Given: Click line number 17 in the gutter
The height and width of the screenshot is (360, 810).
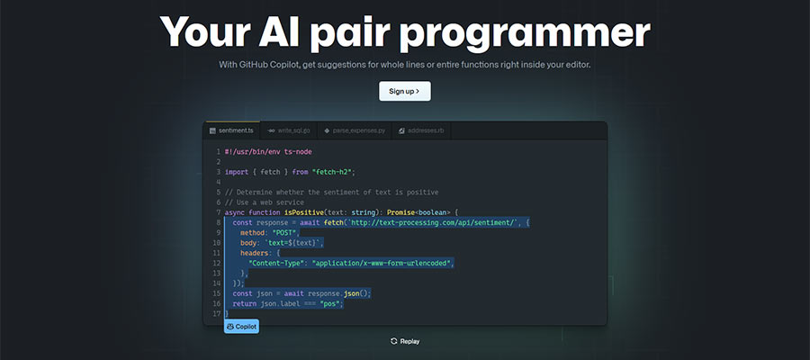Looking at the screenshot, I should click(x=217, y=313).
